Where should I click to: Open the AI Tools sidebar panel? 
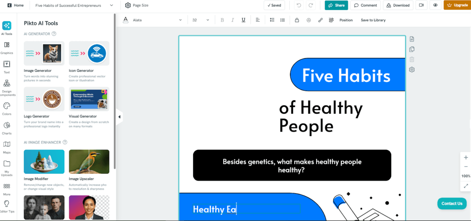pos(7,28)
